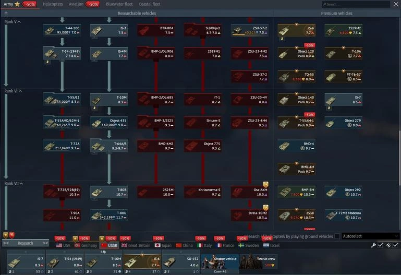Screen dimensions: 401x275
Task: Click the red crossed shield icon above Research
Action: point(12,235)
